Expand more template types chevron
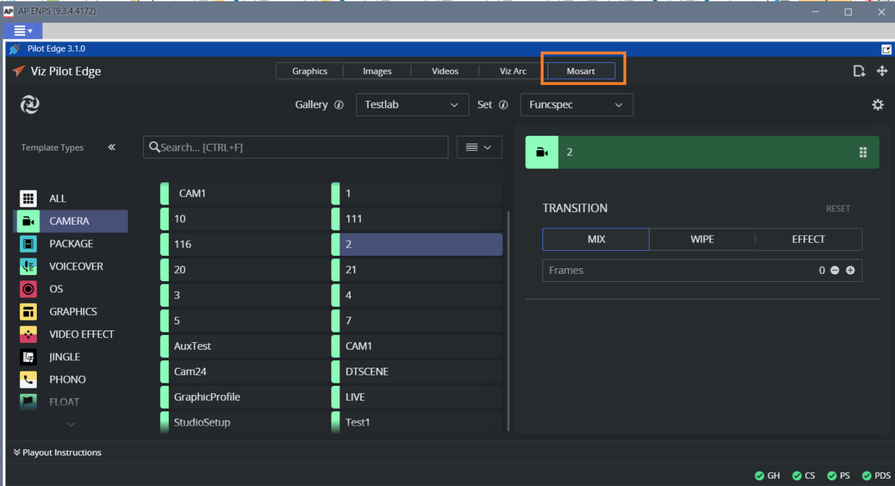The height and width of the screenshot is (486, 895). pyautogui.click(x=71, y=424)
